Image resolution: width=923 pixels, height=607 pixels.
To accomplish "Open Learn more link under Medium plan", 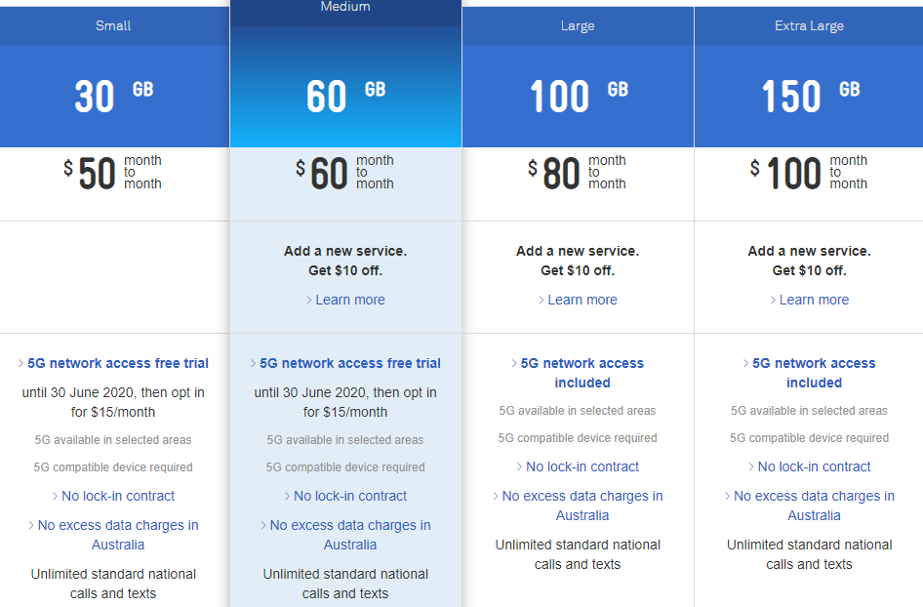I will click(349, 300).
